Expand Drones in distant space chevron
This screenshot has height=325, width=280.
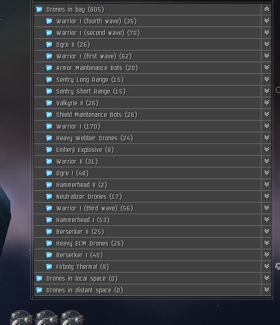tap(266, 290)
